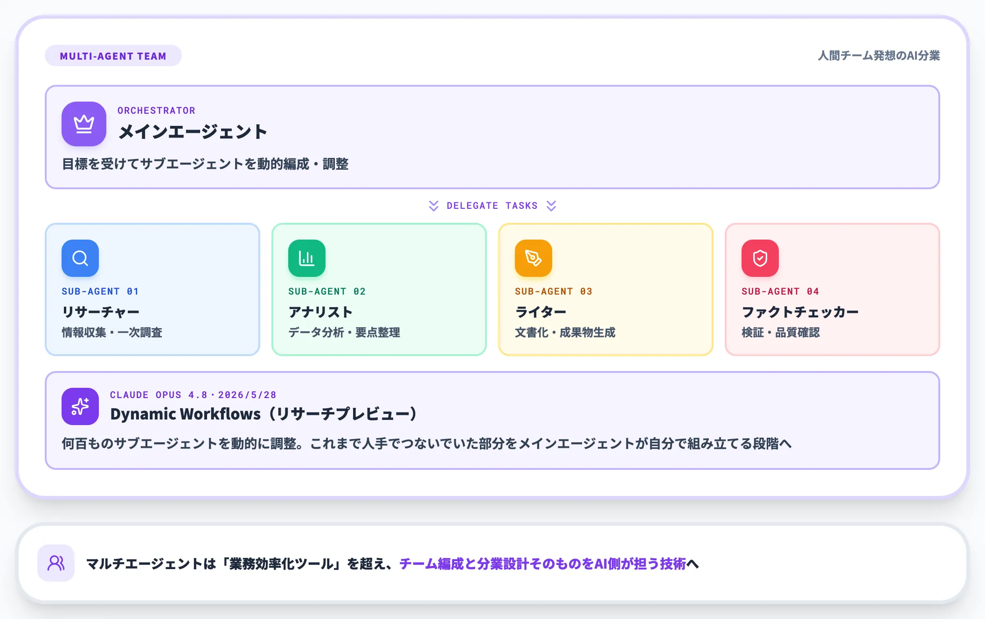This screenshot has width=985, height=619.
Task: Click the マルチエージェントは「業務効率化ツール」 text
Action: (216, 564)
